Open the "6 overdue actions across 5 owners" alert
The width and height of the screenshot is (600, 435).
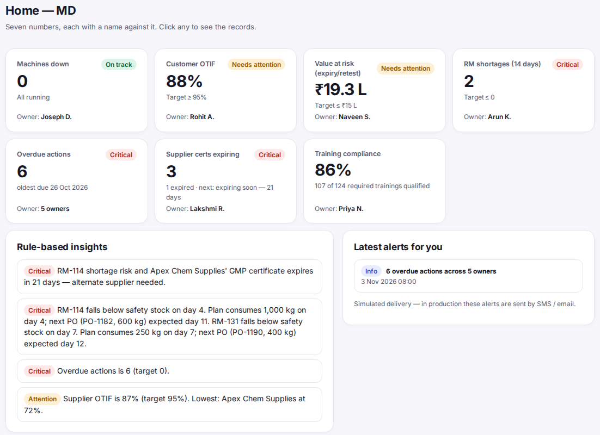468,276
